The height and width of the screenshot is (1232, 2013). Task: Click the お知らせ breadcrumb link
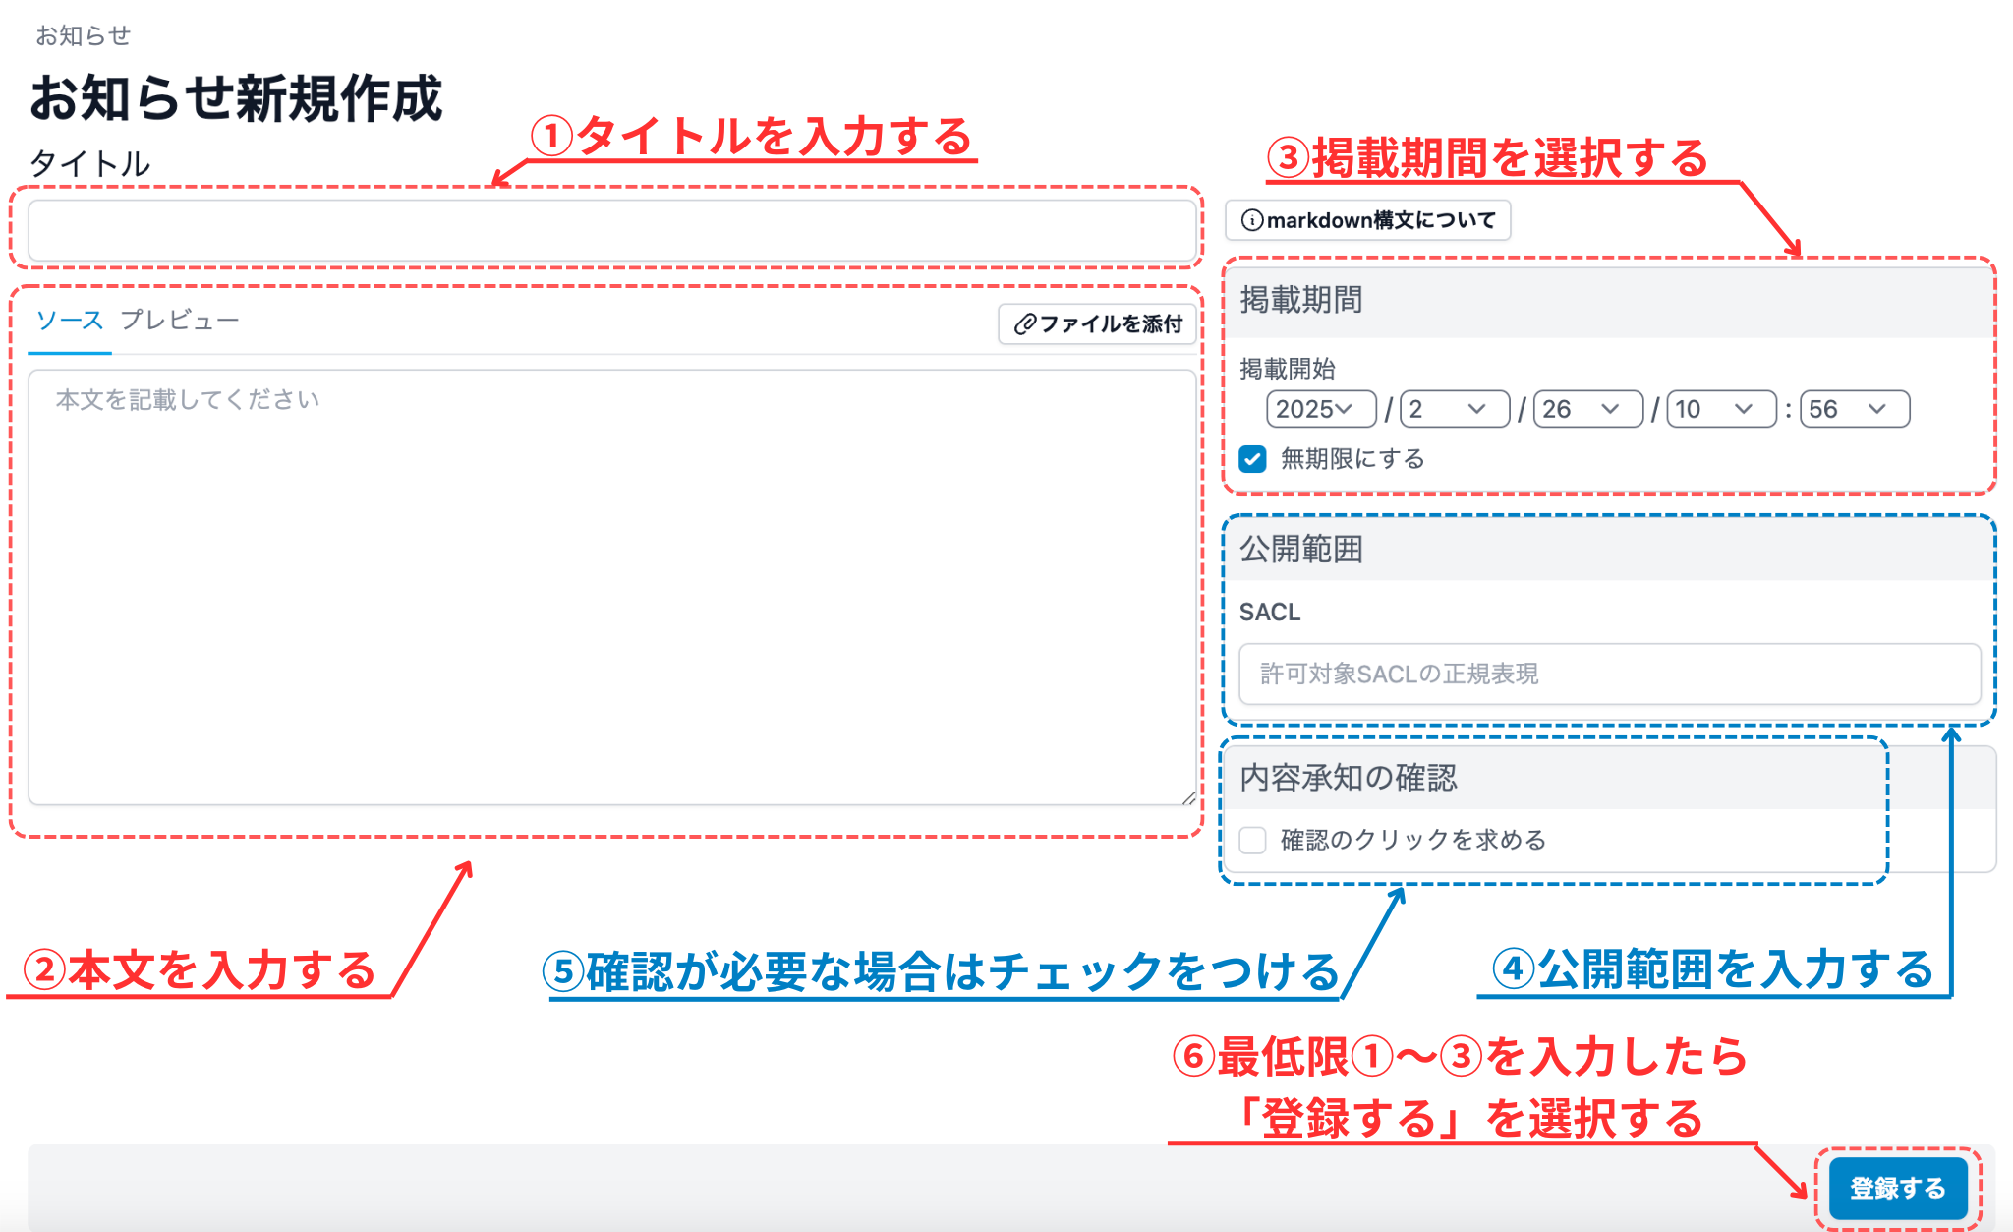(84, 35)
